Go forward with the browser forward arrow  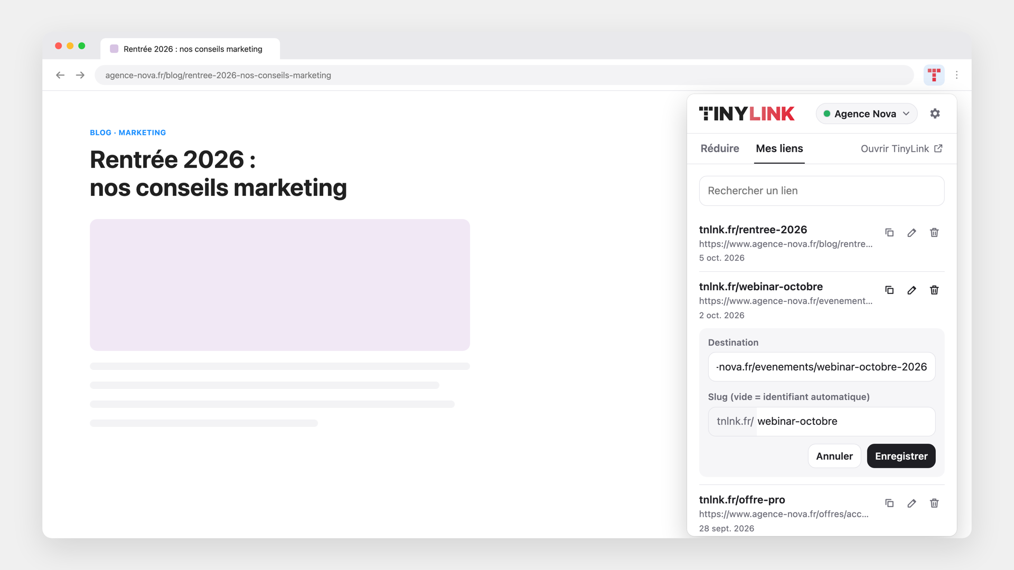click(x=80, y=75)
